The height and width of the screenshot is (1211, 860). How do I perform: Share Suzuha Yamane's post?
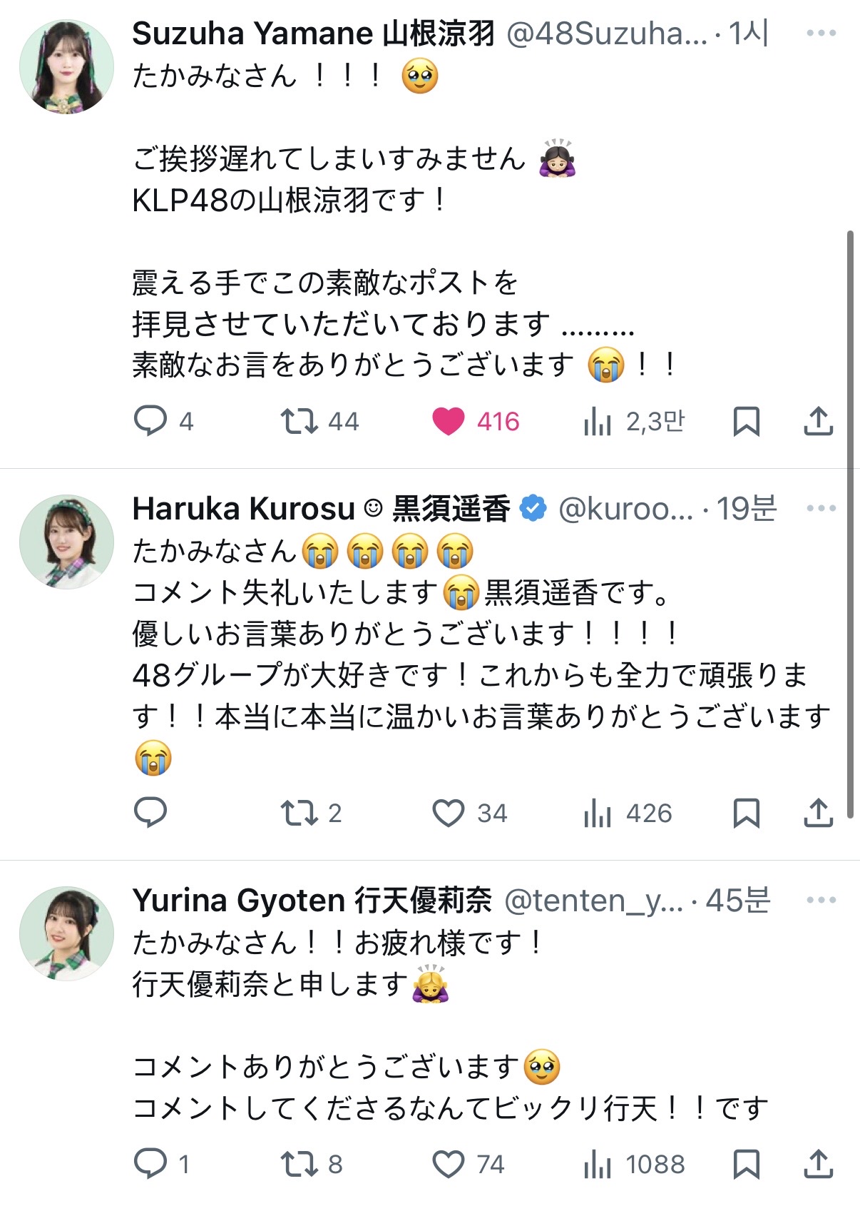tap(819, 421)
